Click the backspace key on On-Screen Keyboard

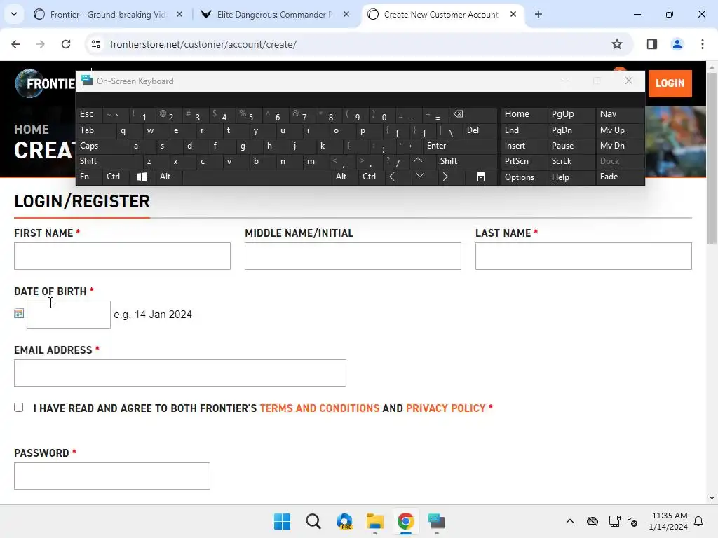(459, 114)
